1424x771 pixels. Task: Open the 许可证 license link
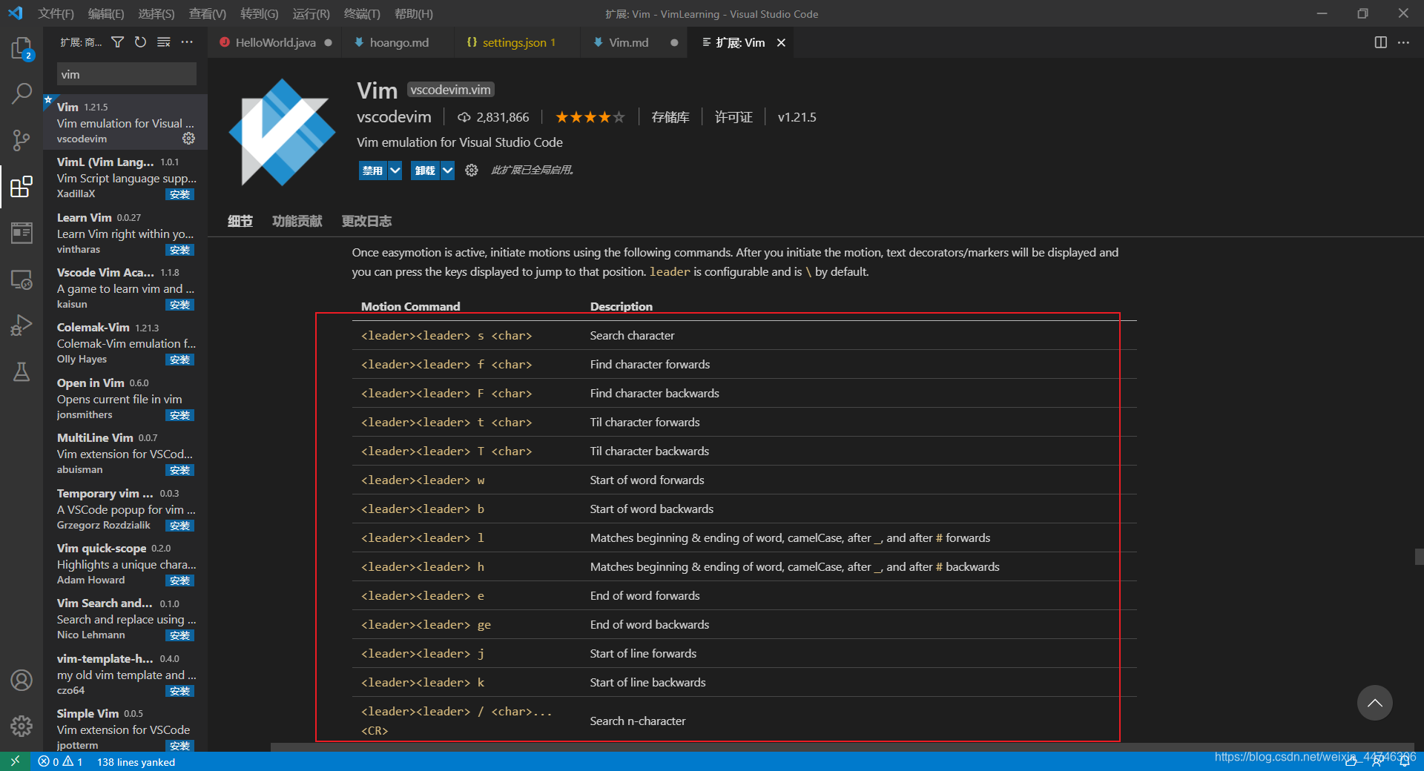(x=734, y=117)
